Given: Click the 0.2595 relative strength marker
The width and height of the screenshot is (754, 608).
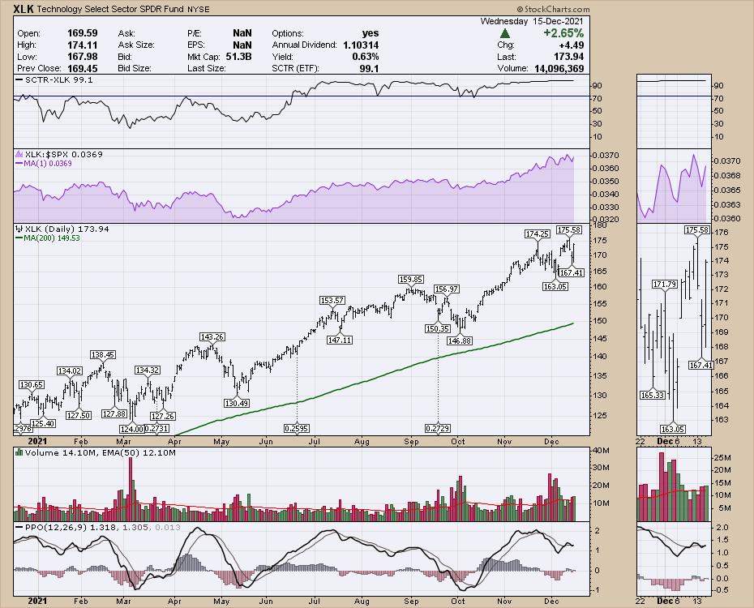Looking at the screenshot, I should pyautogui.click(x=297, y=428).
